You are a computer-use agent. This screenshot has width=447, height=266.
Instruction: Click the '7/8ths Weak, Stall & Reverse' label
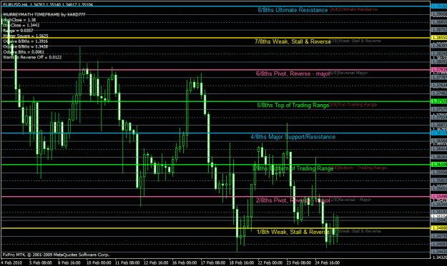click(x=293, y=42)
